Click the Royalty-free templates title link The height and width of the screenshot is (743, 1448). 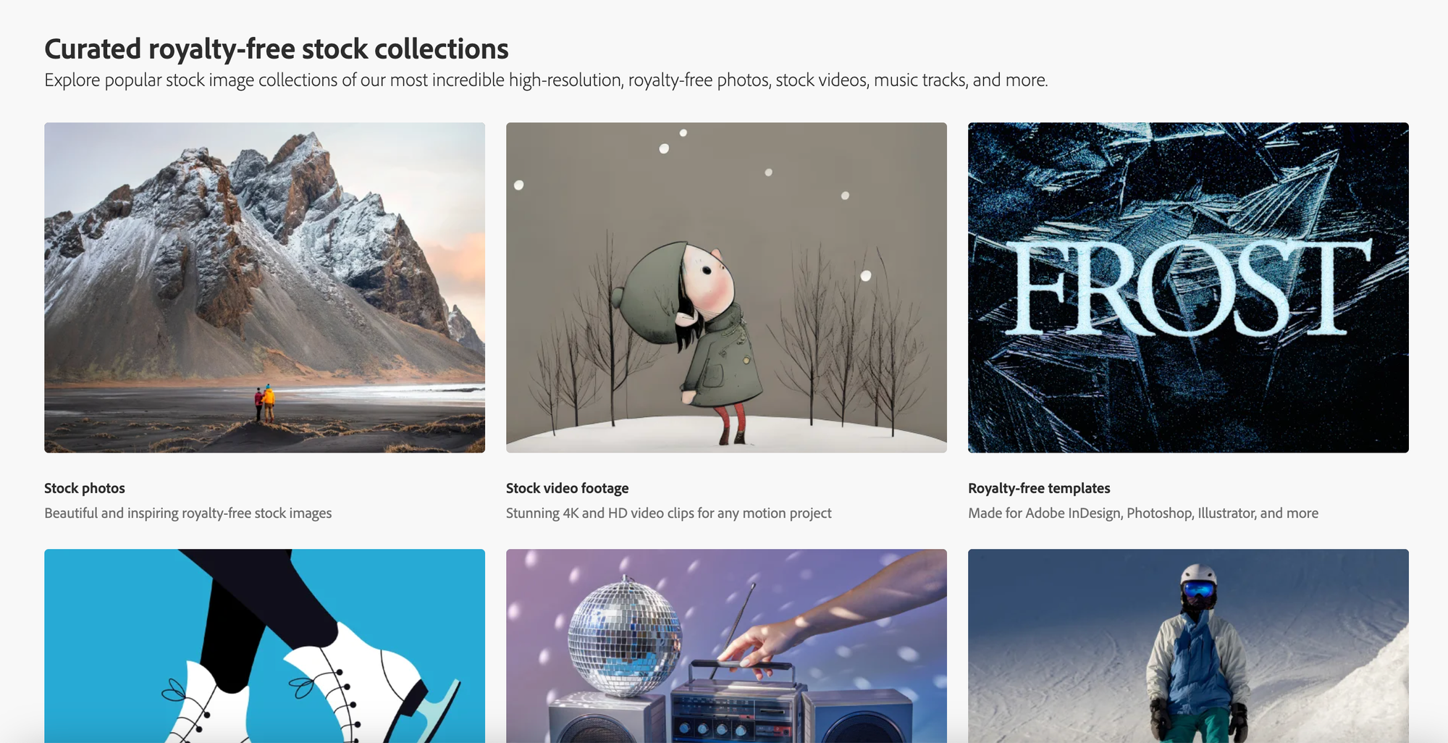1039,488
